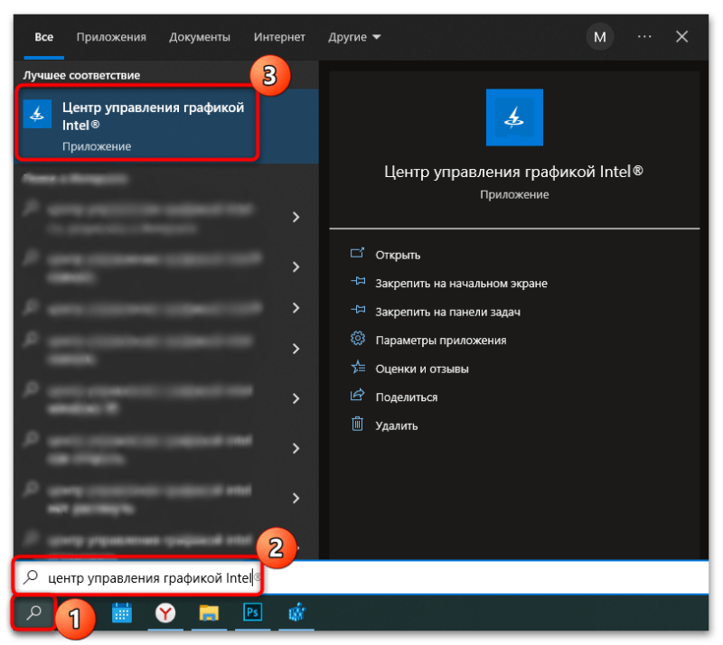Choose "Закрепить на начальном экране"
This screenshot has height=645, width=723.
[461, 284]
